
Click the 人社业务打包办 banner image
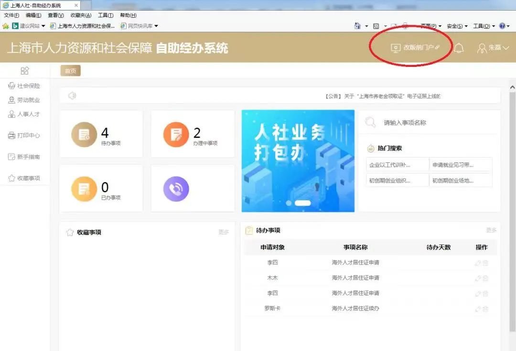pos(298,161)
